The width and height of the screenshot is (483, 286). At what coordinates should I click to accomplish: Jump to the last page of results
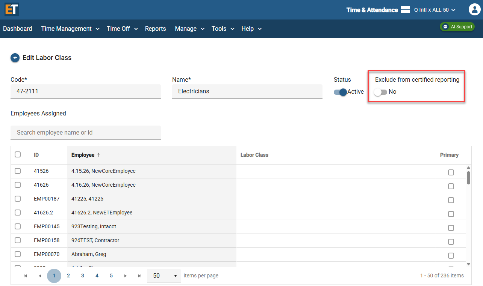(x=139, y=276)
